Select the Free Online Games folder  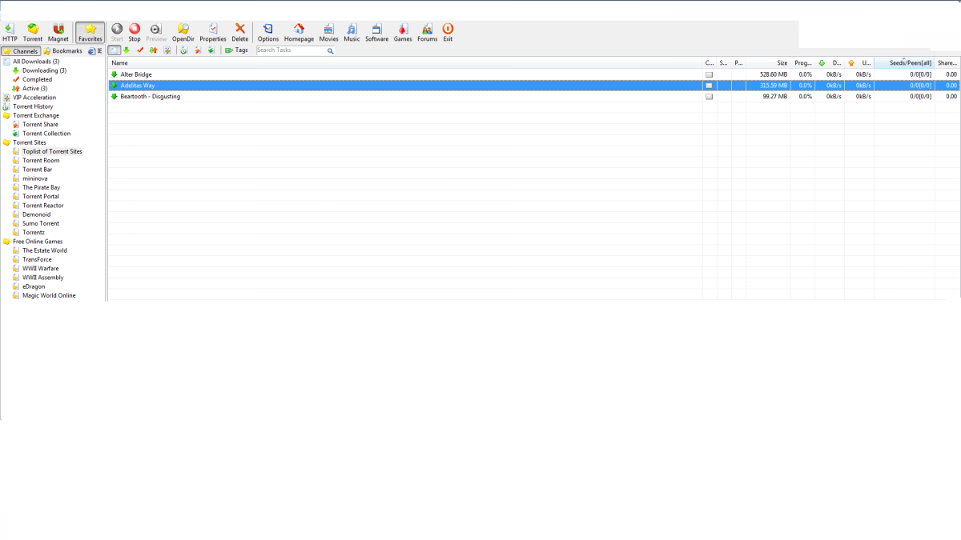point(37,242)
